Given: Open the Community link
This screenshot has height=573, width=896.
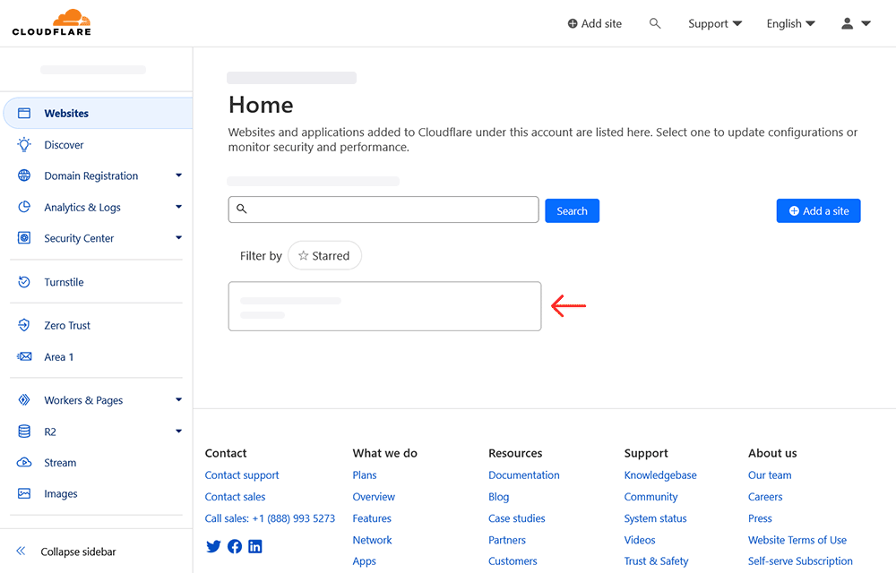Looking at the screenshot, I should [x=650, y=497].
